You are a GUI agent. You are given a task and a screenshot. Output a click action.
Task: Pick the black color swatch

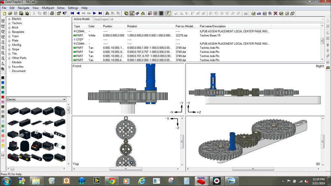3,78
